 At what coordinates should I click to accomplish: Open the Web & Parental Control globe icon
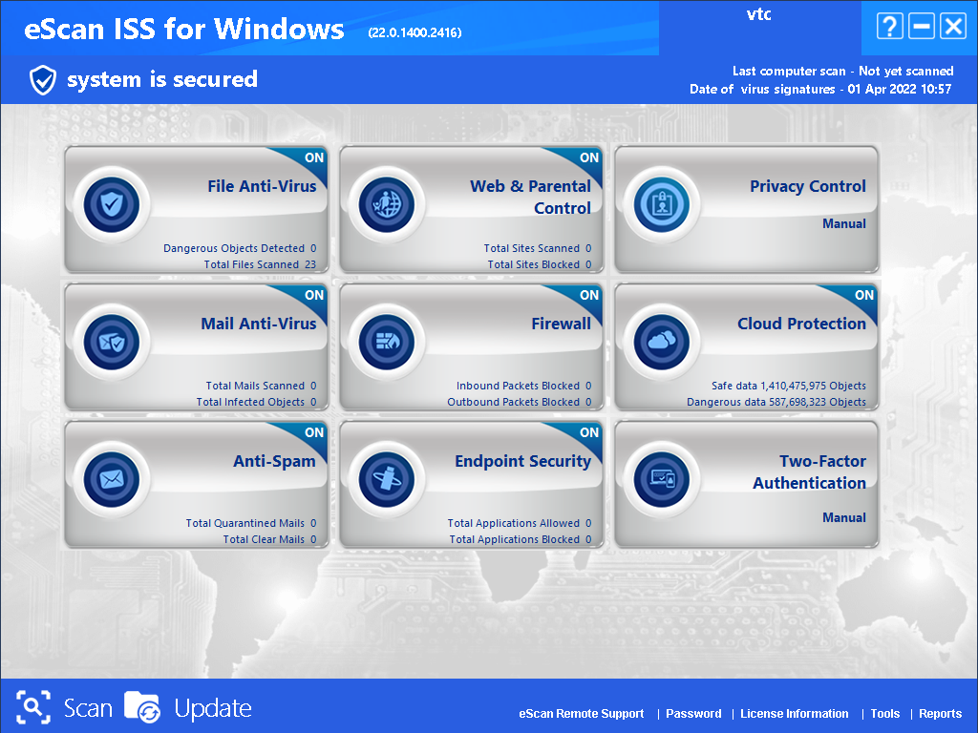(387, 203)
